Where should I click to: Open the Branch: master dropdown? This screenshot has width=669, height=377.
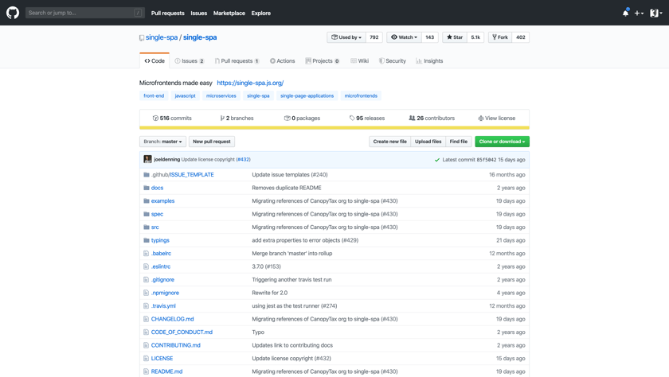tap(162, 142)
